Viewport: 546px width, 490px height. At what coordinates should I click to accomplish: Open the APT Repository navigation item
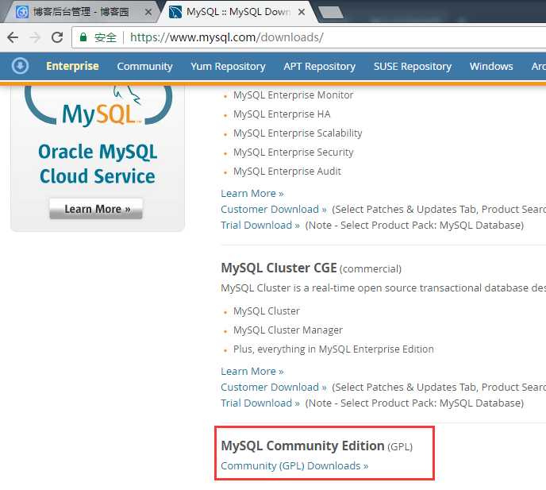pos(320,66)
